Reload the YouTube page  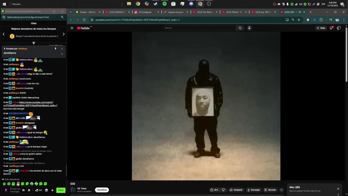pos(84,20)
